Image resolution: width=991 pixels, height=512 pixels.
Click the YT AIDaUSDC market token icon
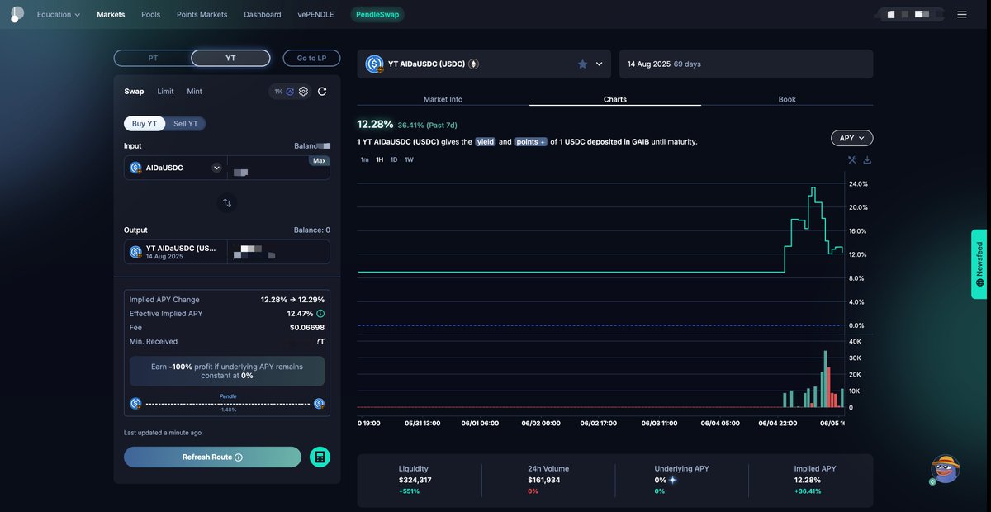374,64
